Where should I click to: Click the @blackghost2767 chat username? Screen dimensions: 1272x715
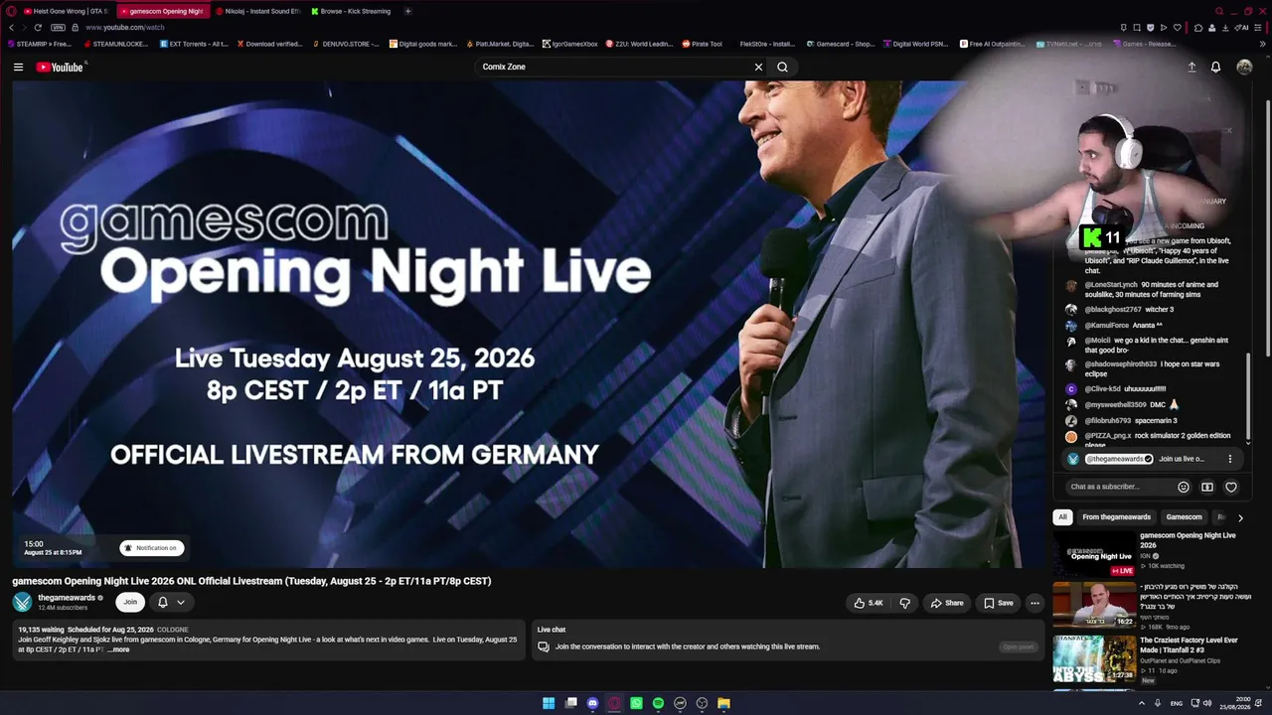[x=1113, y=310]
